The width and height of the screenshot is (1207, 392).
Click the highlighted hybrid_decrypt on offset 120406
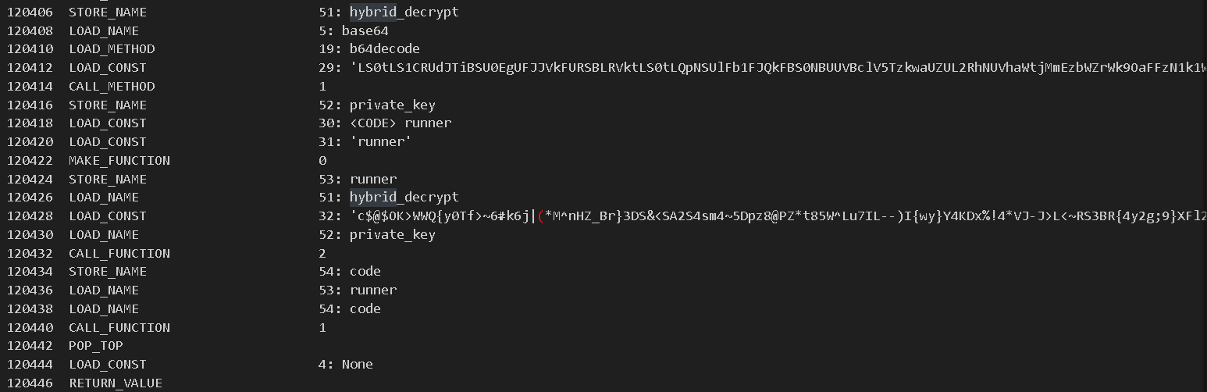tap(404, 12)
